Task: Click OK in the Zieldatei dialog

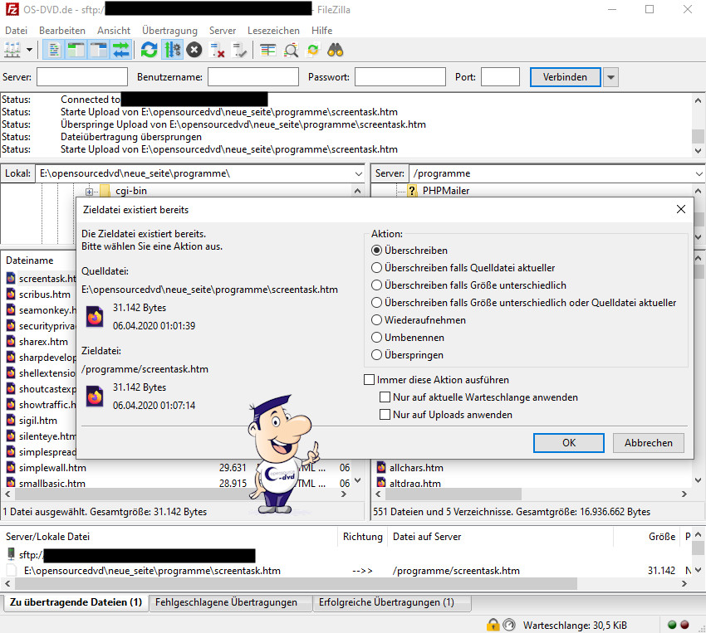Action: 569,443
